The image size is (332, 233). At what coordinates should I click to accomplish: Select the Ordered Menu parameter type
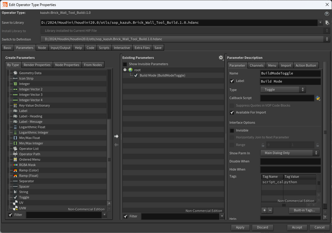click(30, 160)
